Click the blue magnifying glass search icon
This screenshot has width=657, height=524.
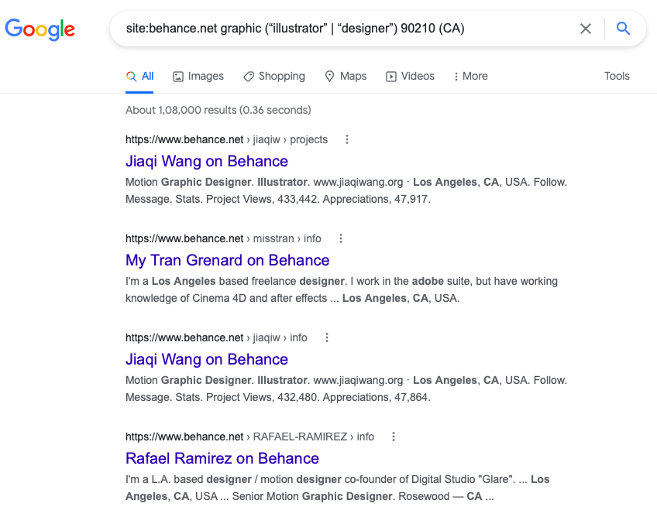[x=623, y=29]
